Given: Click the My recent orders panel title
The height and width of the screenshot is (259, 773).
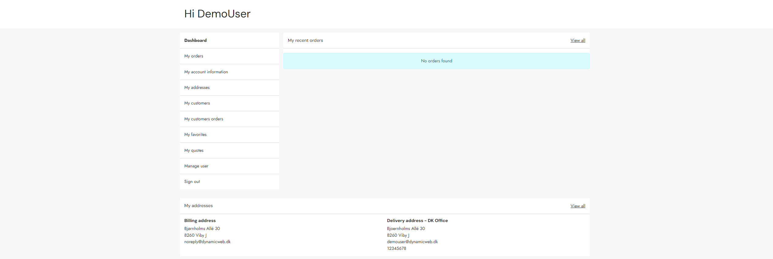Looking at the screenshot, I should (x=305, y=41).
